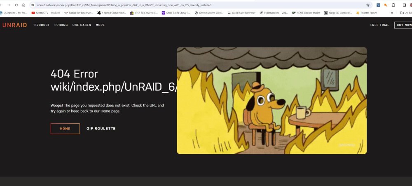Screen dimensions: 412x186
Task: Open the ACME License Maker bookmark
Action: pyautogui.click(x=306, y=13)
